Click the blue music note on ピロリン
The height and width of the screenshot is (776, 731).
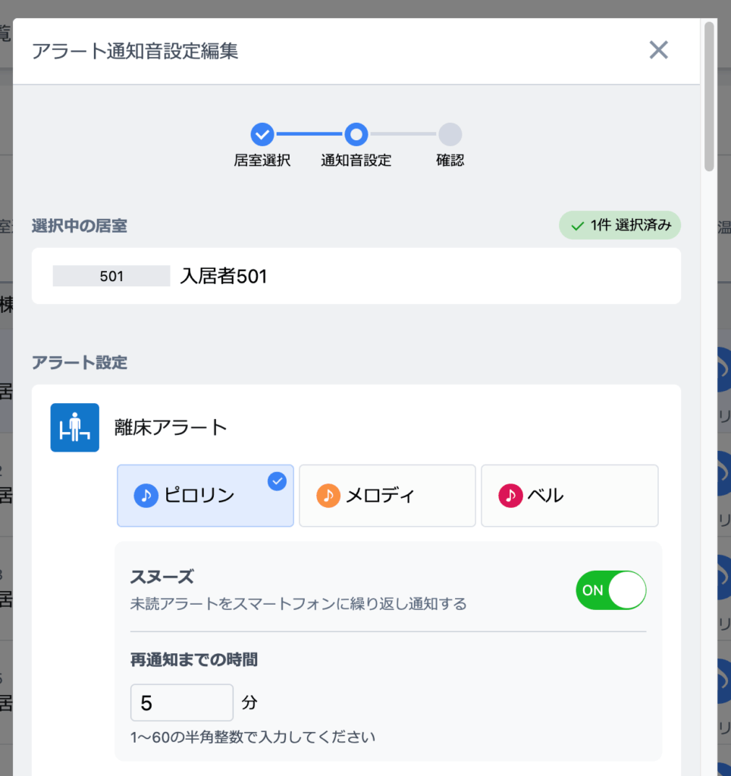(x=146, y=496)
